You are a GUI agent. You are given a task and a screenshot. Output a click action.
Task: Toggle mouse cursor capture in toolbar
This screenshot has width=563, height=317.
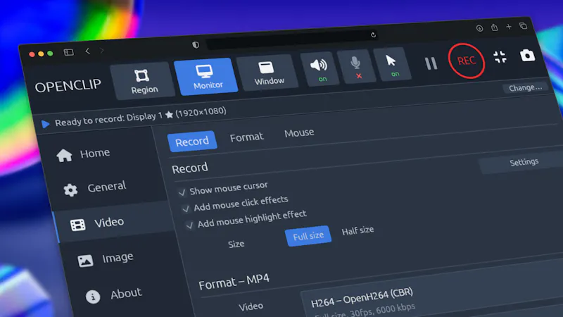(392, 64)
